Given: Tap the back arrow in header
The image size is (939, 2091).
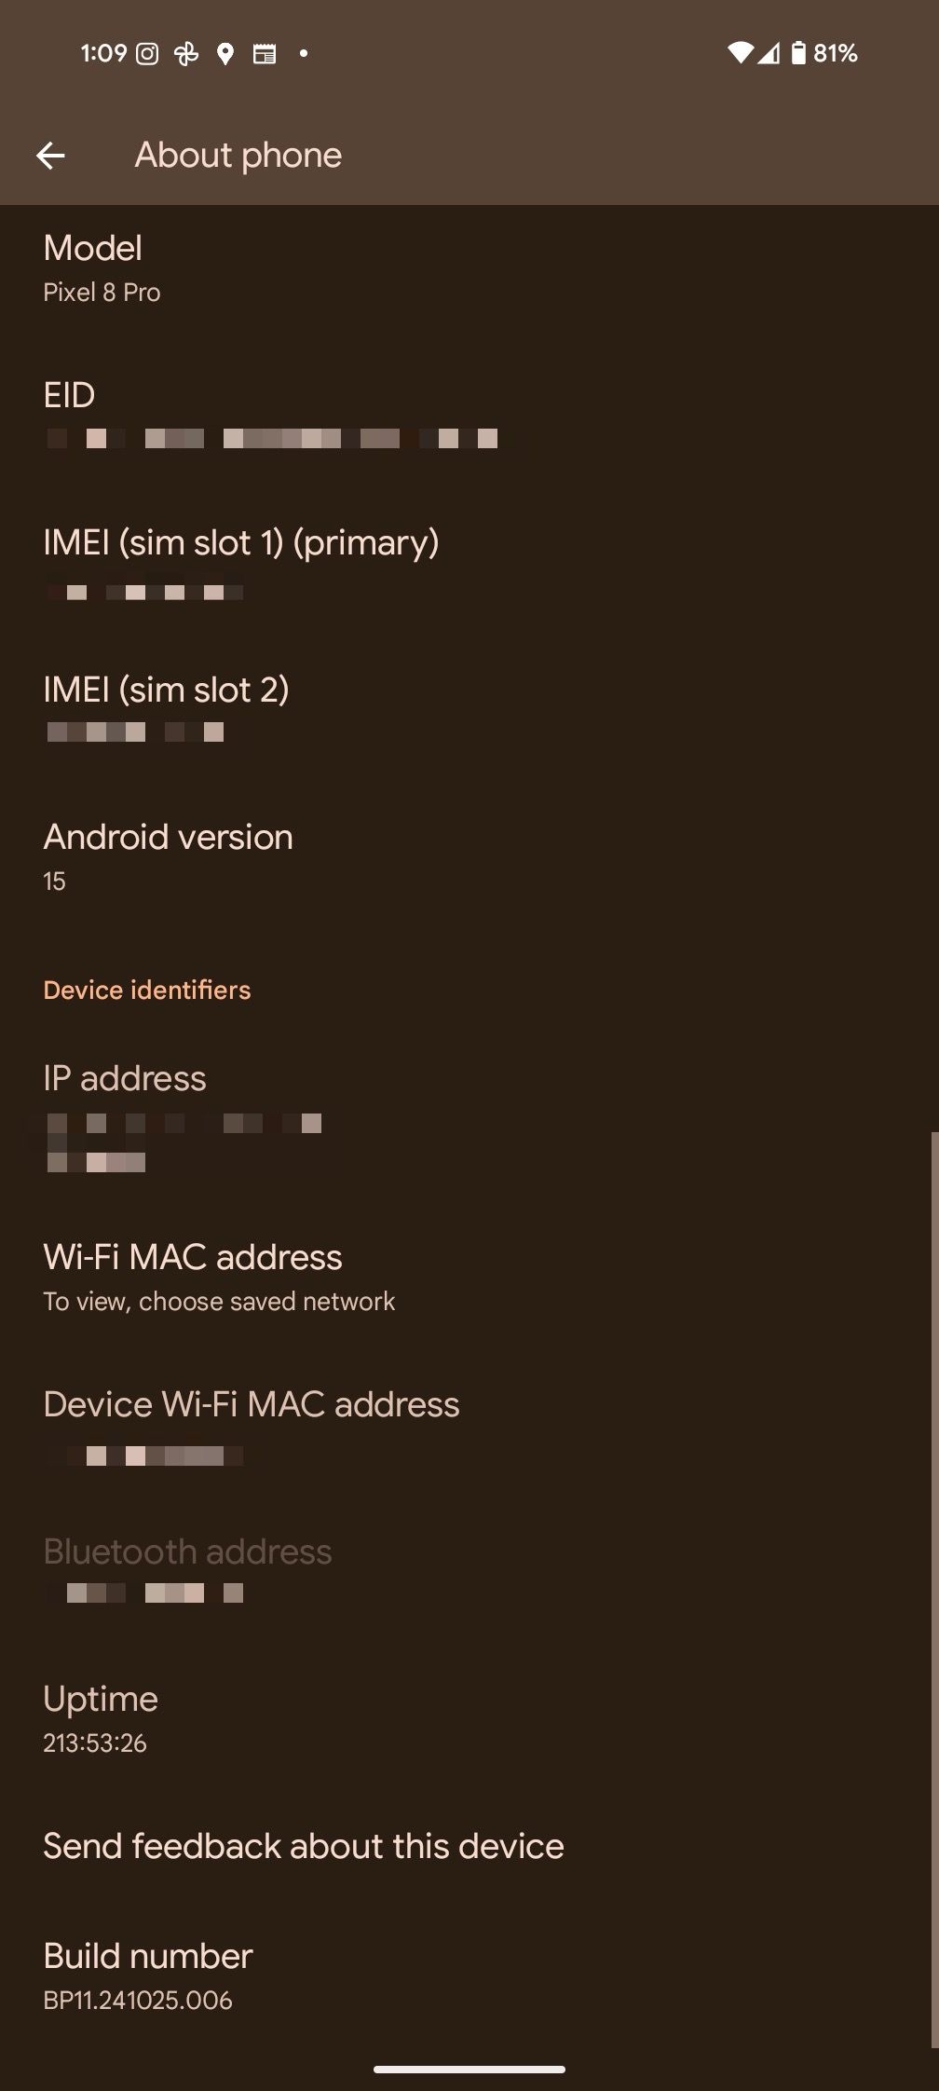Looking at the screenshot, I should pos(50,156).
